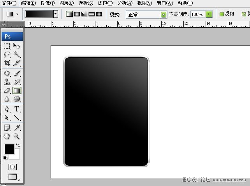Change screen mode button in toolbox
Screen dimensions: 250x186
point(12,177)
